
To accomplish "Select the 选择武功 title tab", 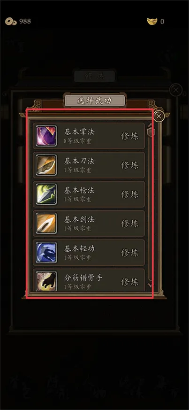I will (95, 101).
